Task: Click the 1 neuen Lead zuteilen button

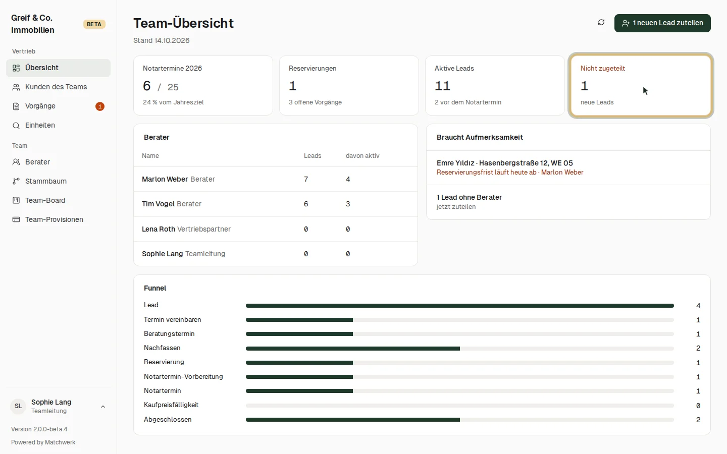Action: [x=662, y=23]
